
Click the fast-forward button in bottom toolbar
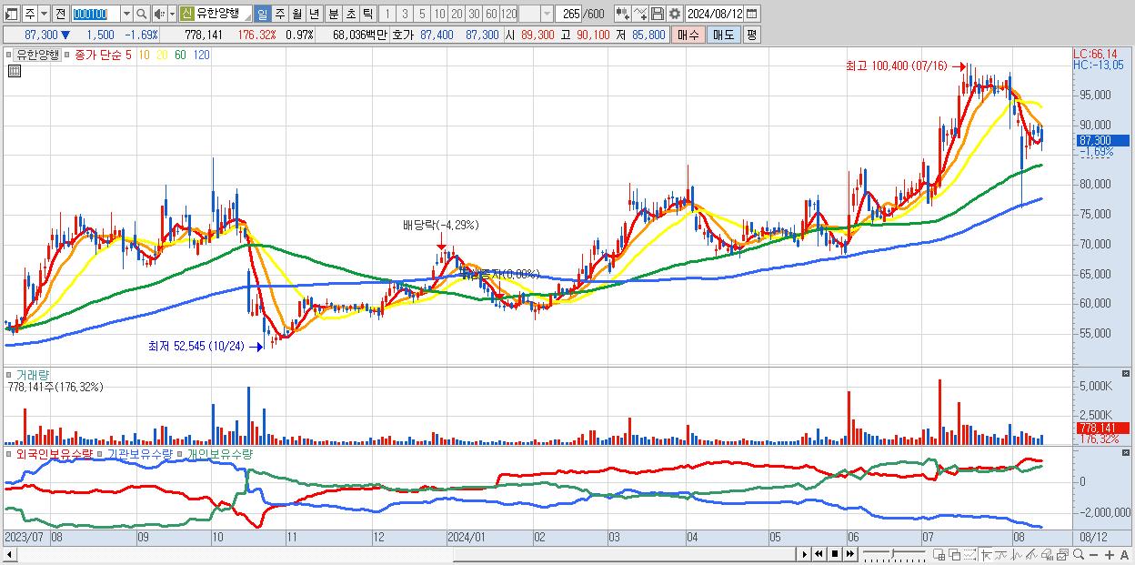point(850,554)
